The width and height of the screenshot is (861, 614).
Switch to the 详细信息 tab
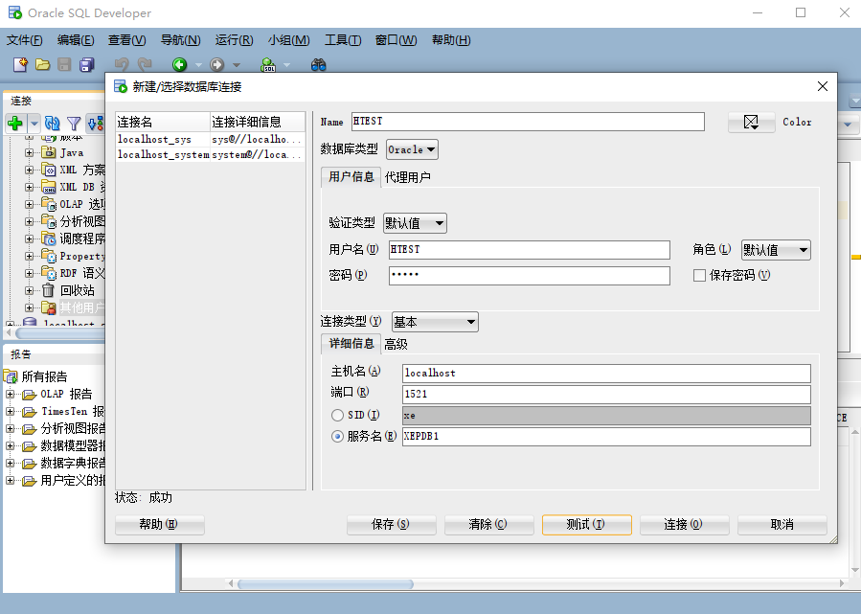[351, 344]
